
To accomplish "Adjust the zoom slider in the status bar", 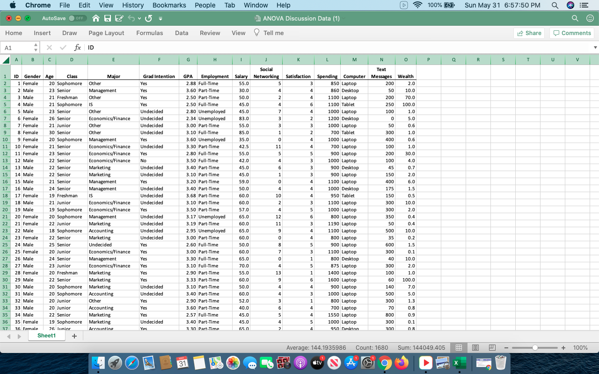I will 534,347.
